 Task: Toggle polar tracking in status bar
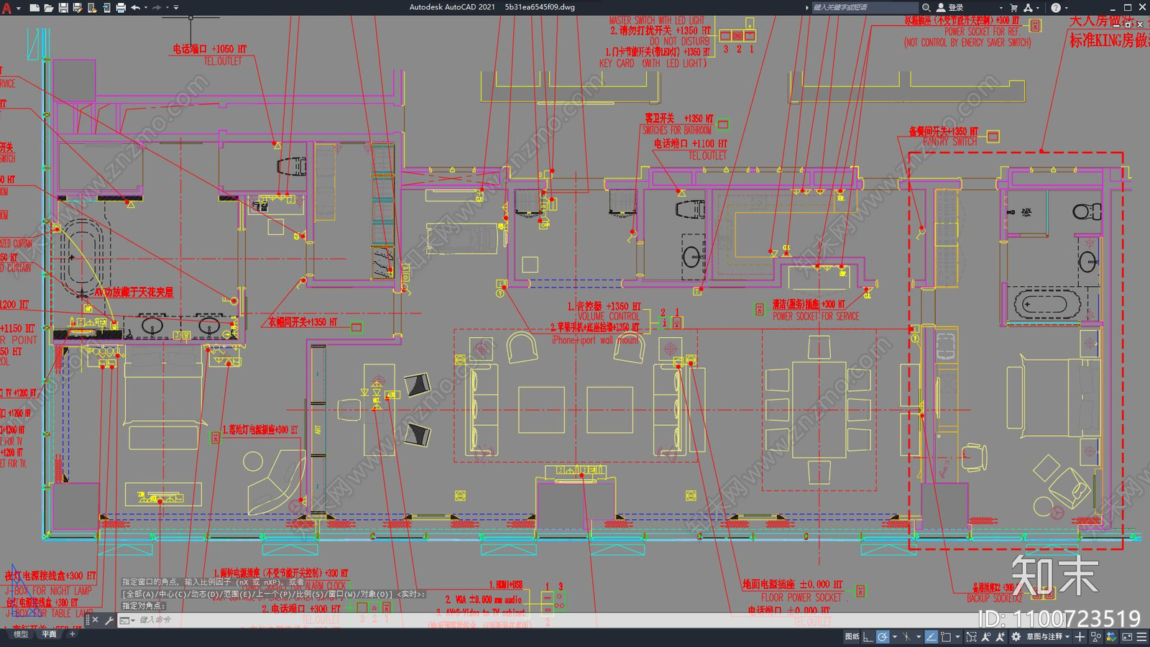[x=883, y=637]
